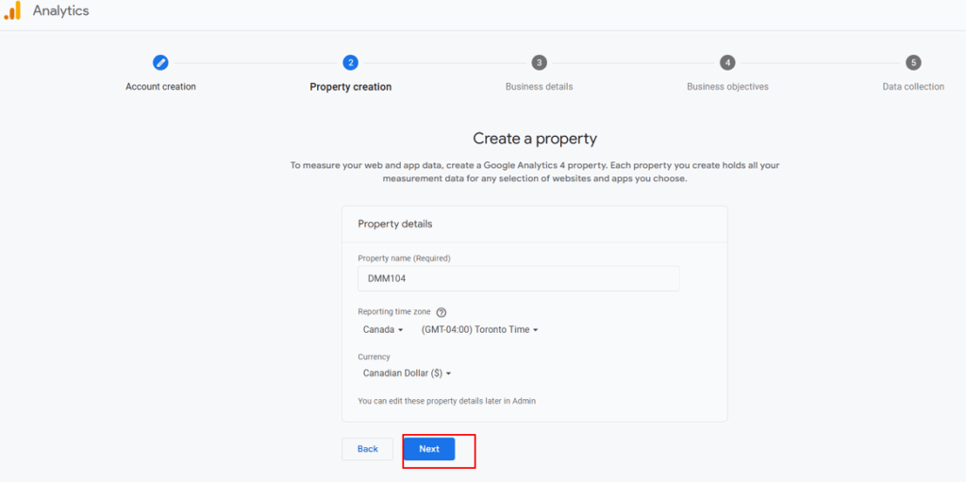Screen dimensions: 966x482
Task: Click the Property details card heading
Action: point(395,224)
